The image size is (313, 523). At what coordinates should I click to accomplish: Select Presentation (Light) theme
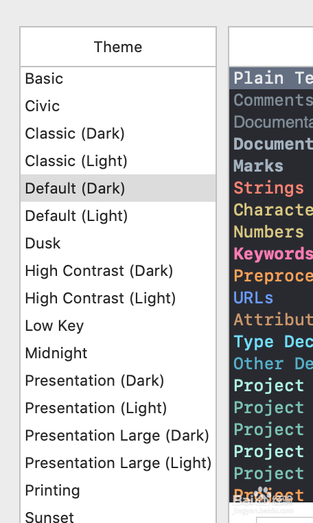coord(118,408)
